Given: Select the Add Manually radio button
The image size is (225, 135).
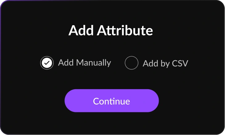Looking at the screenshot, I should (x=47, y=63).
